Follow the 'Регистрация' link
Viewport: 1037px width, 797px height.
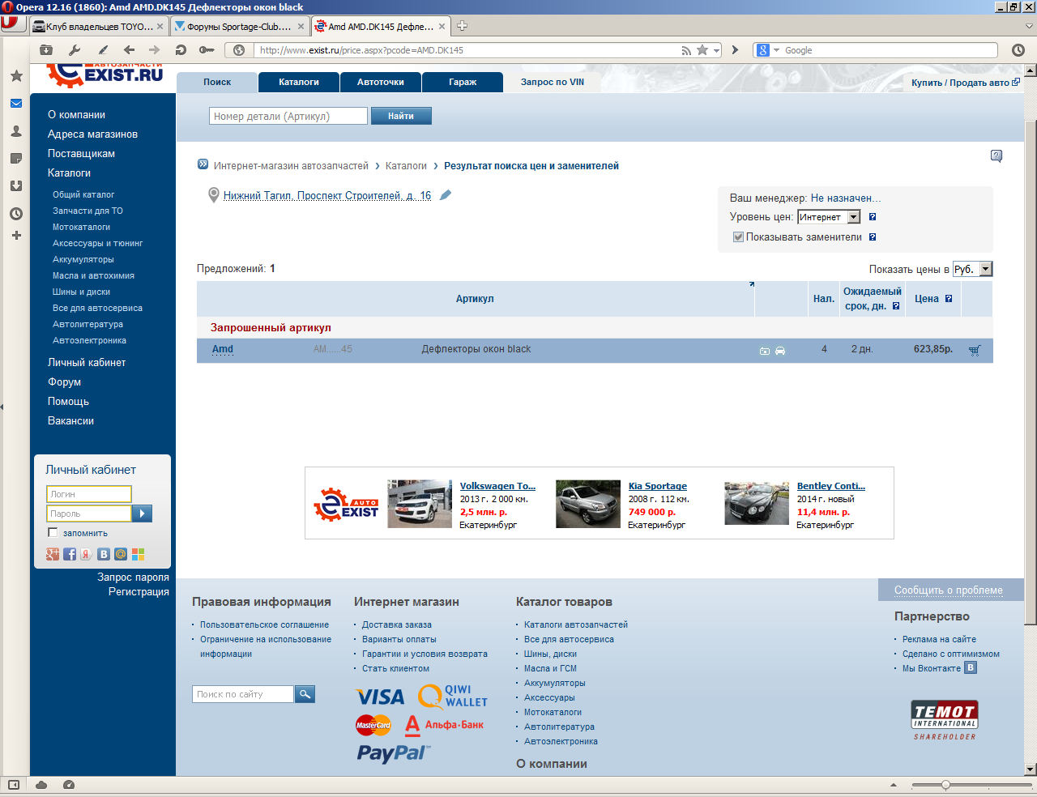[139, 592]
